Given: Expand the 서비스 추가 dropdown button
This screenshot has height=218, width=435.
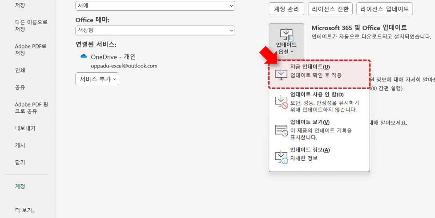Looking at the screenshot, I should coord(97,79).
